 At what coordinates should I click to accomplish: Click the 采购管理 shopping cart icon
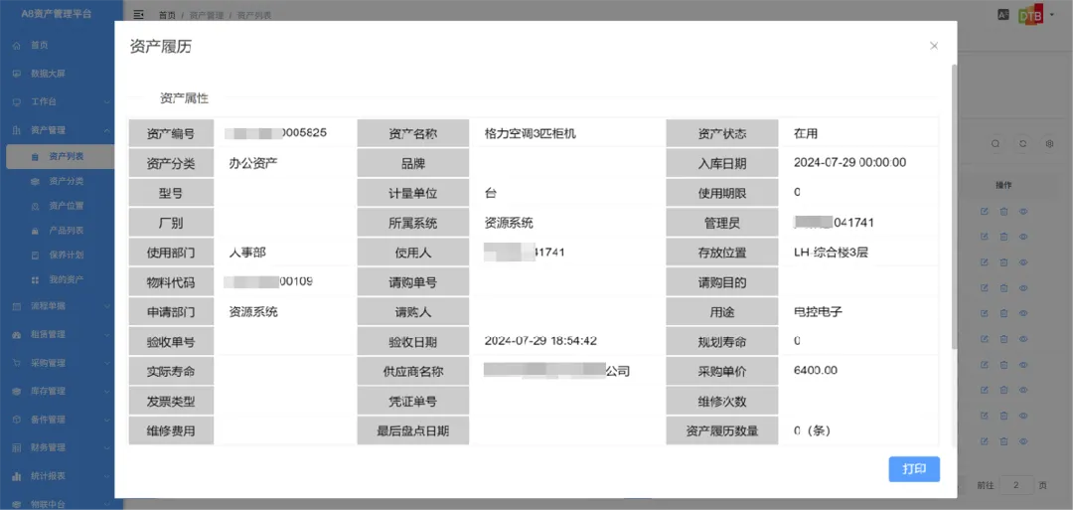point(17,363)
